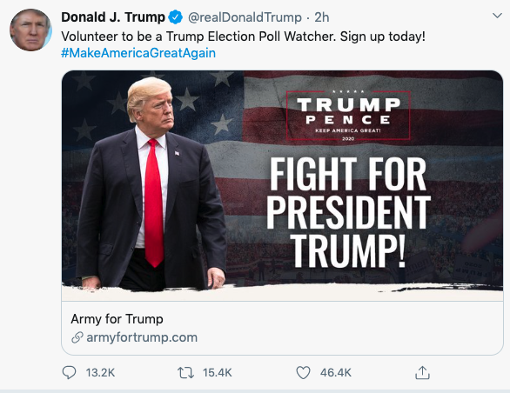This screenshot has height=393, width=510.
Task: Click the blue verified badge
Action: pos(176,17)
